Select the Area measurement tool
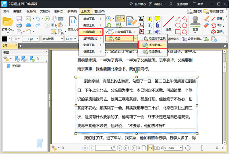The image size is (229, 154). tap(218, 31)
